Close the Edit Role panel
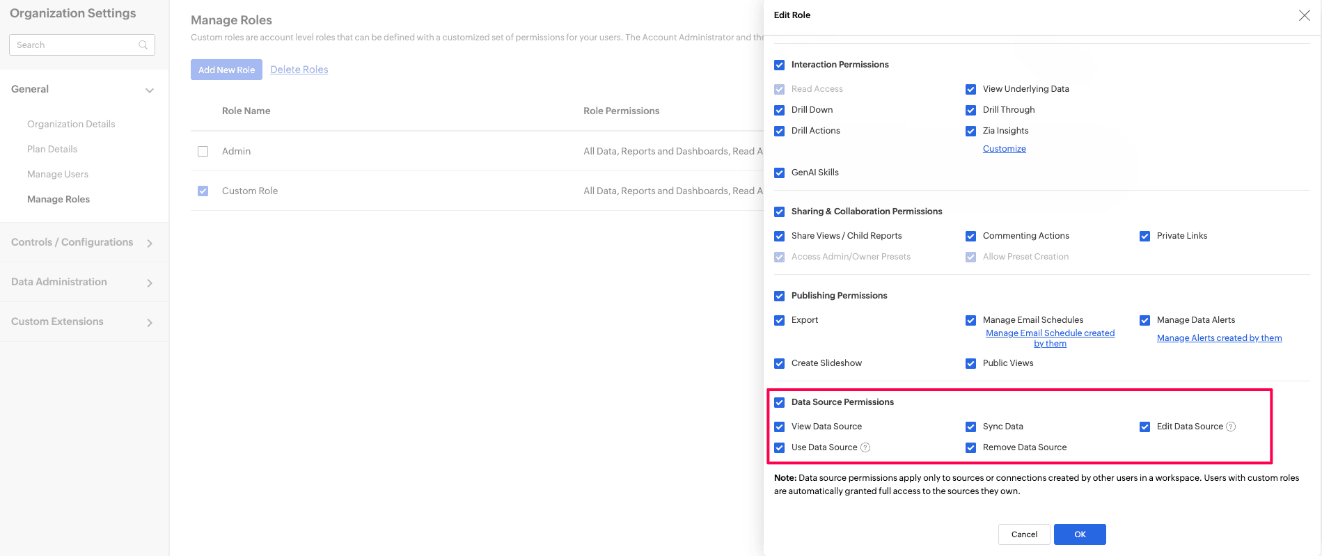 [1304, 15]
